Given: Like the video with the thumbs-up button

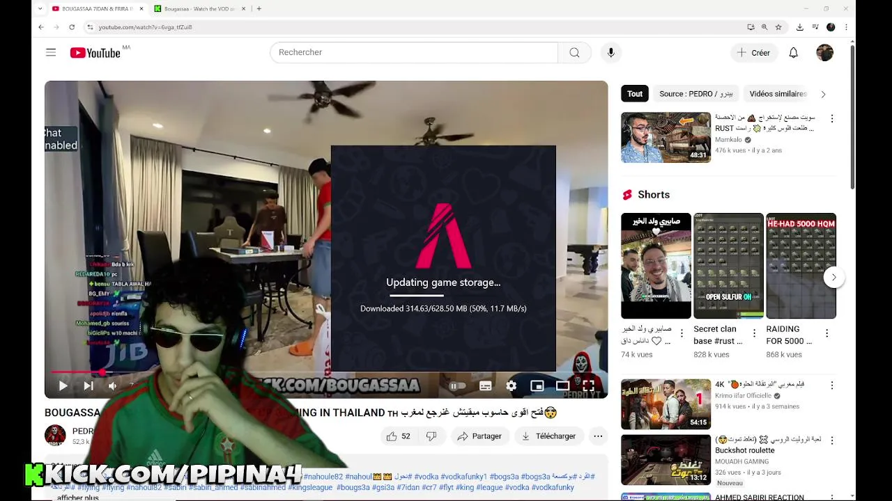Looking at the screenshot, I should 399,436.
